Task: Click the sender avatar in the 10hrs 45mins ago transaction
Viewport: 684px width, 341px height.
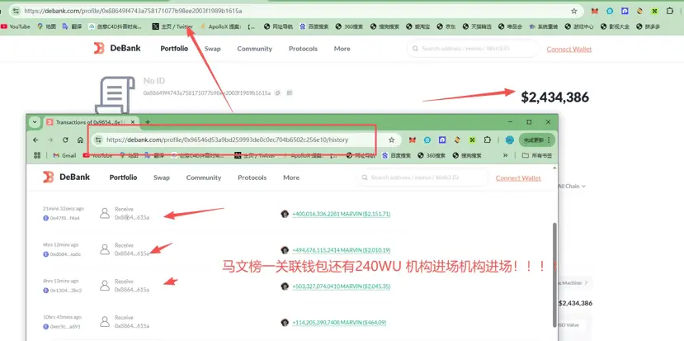Action: tap(105, 322)
